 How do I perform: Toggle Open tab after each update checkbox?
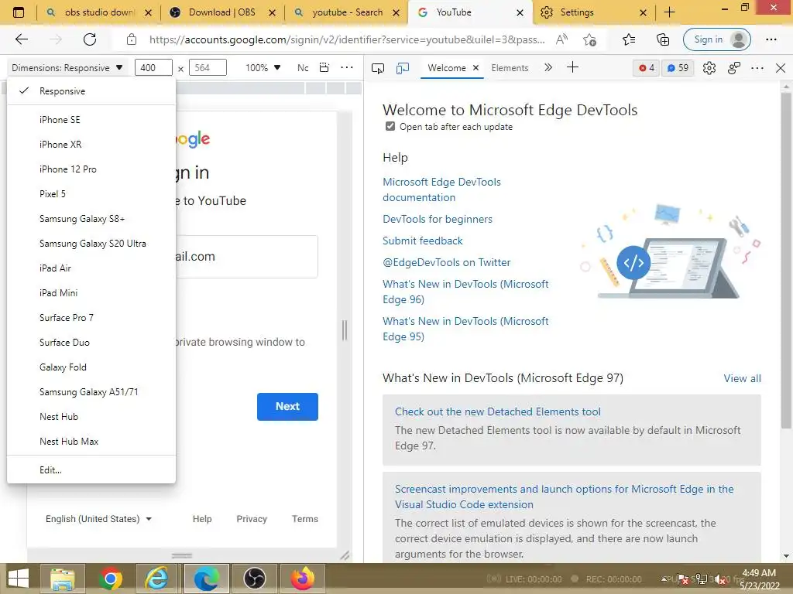[x=390, y=126]
